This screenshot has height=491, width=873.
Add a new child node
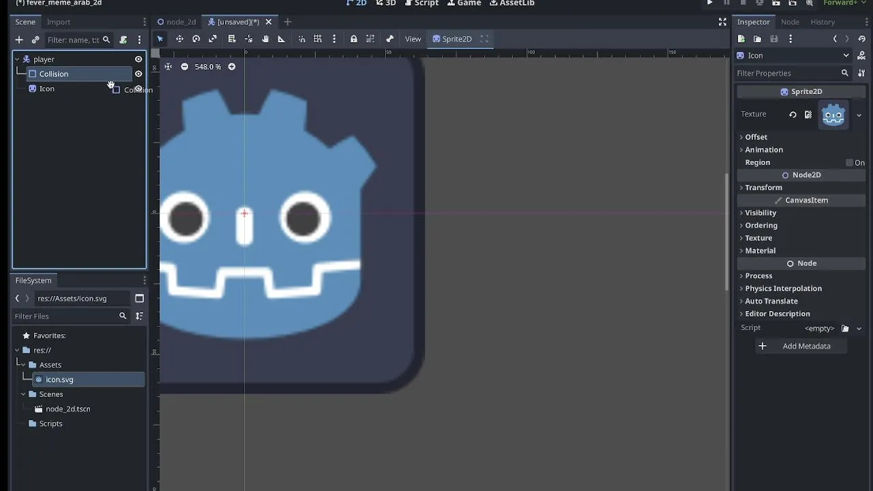[19, 40]
